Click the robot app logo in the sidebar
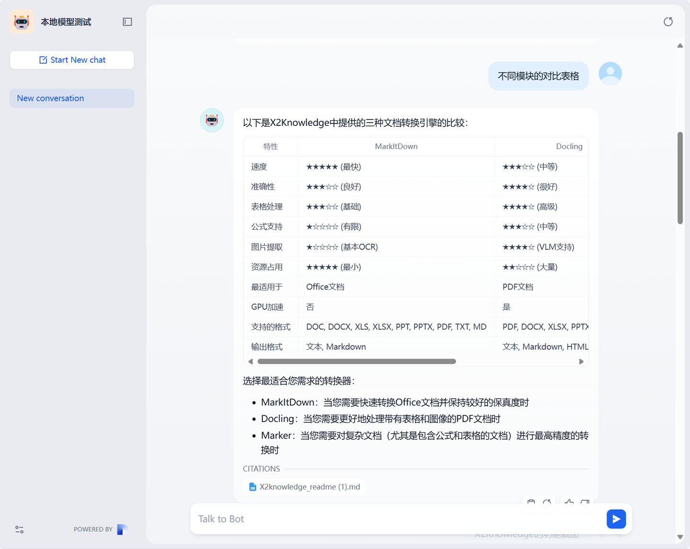Image resolution: width=690 pixels, height=549 pixels. [x=22, y=22]
